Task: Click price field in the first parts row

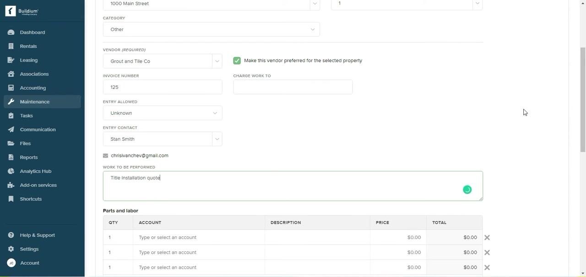Action: (398, 238)
